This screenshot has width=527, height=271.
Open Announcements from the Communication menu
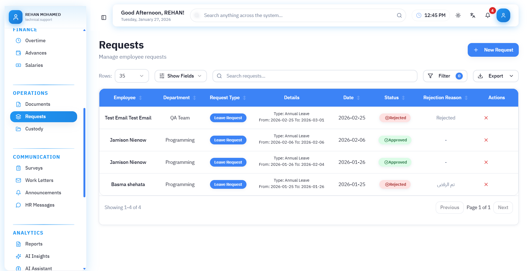click(43, 192)
